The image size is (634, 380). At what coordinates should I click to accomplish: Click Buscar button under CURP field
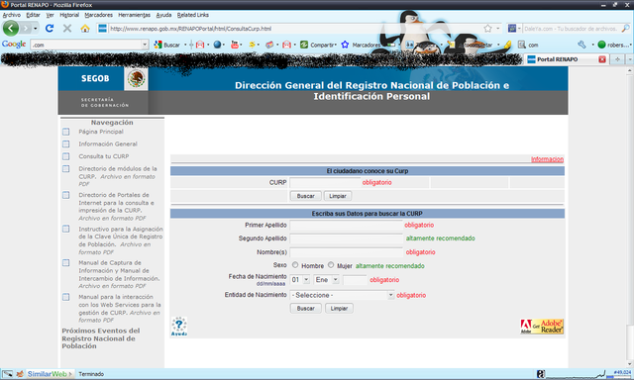click(x=306, y=196)
